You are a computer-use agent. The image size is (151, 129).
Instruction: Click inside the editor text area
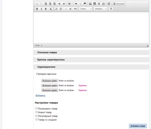[91, 28]
